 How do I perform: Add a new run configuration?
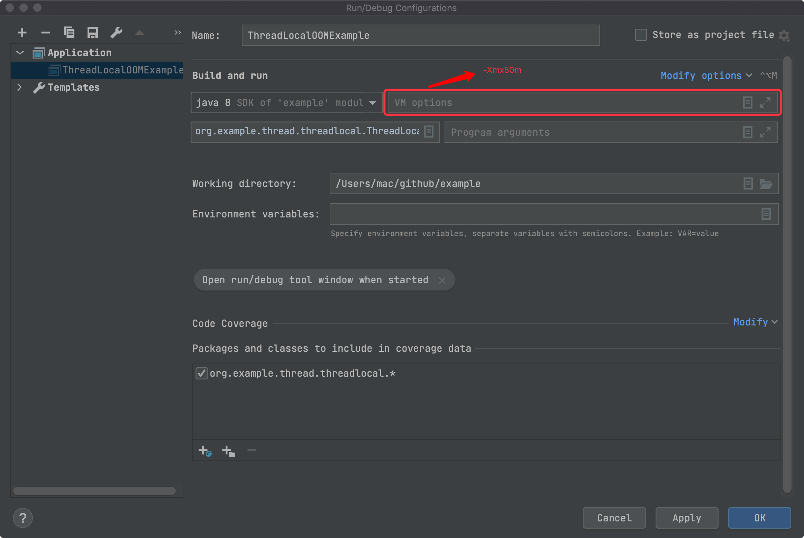pyautogui.click(x=22, y=33)
